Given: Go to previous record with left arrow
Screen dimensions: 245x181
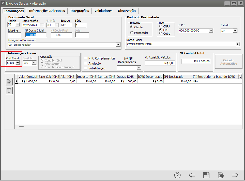Looking at the screenshot, I should 192,175.
